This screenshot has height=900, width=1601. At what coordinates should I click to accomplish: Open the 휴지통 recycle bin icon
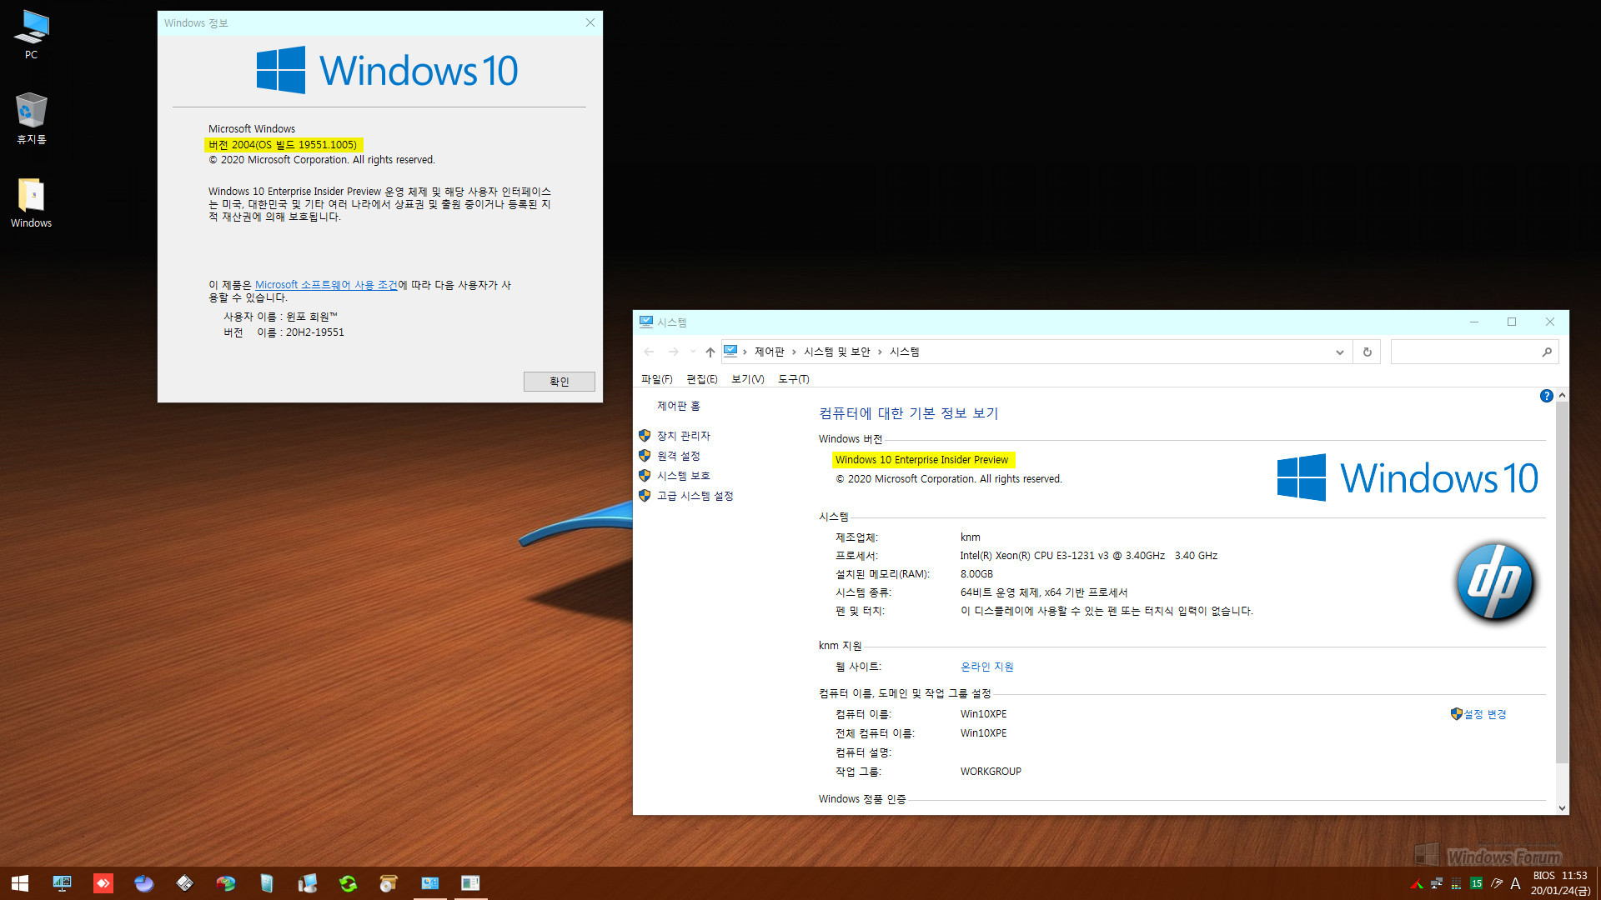pos(31,118)
